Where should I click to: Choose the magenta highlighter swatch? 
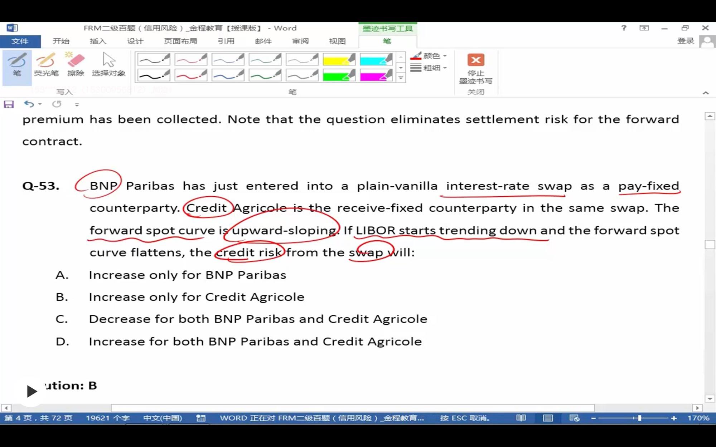coord(376,75)
